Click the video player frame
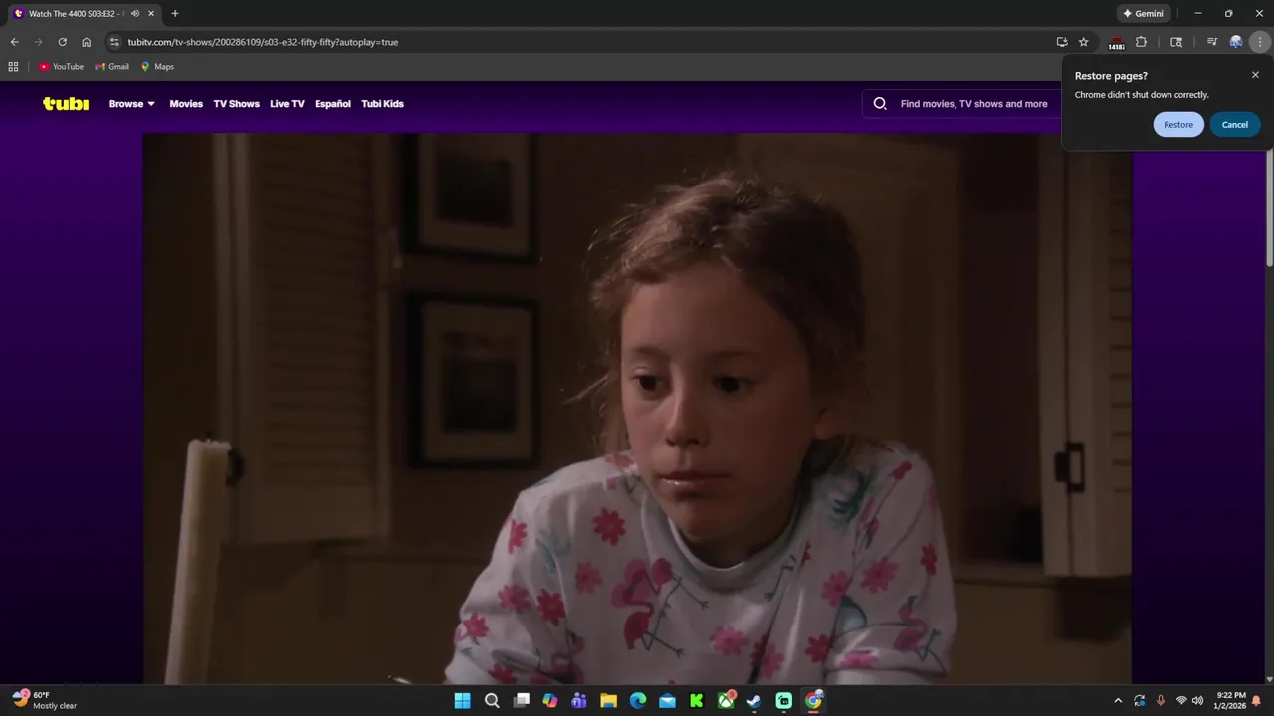Image resolution: width=1274 pixels, height=716 pixels. point(637,409)
